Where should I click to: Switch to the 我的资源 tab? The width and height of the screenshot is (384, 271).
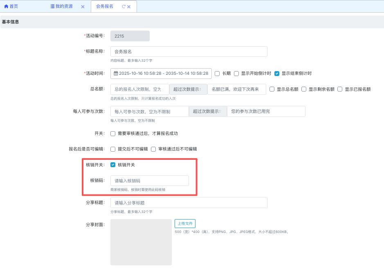(x=64, y=7)
